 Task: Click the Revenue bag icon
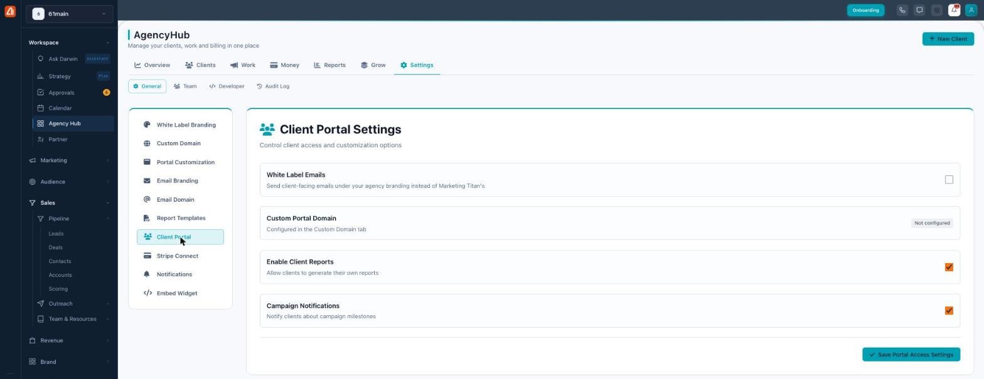tap(33, 341)
